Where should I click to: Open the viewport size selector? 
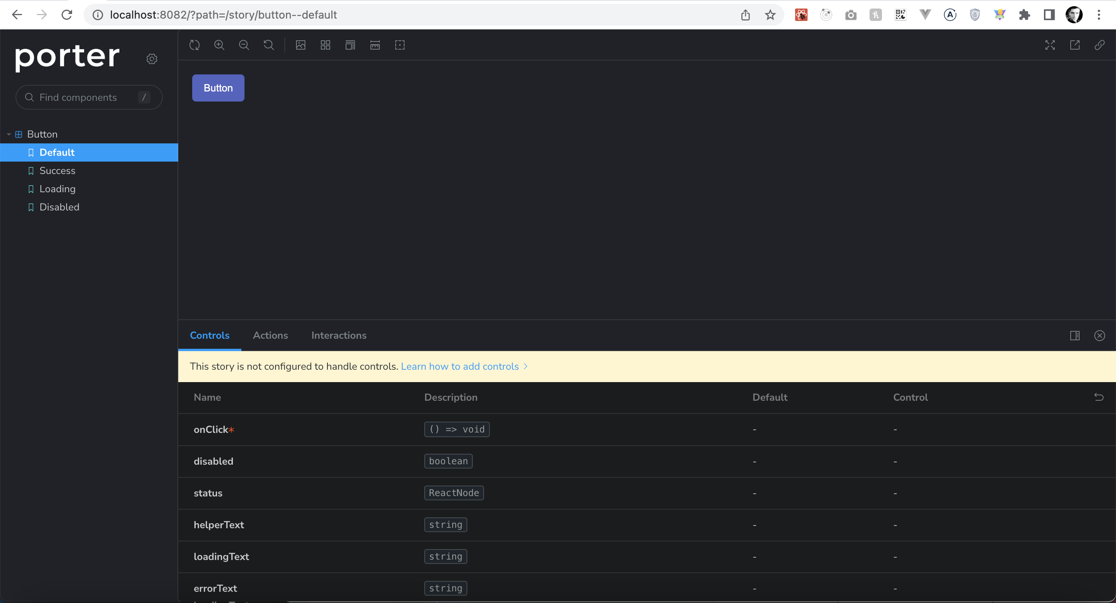(x=350, y=45)
